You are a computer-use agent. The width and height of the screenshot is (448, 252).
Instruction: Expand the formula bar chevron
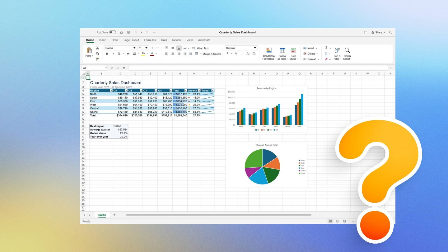[x=391, y=68]
